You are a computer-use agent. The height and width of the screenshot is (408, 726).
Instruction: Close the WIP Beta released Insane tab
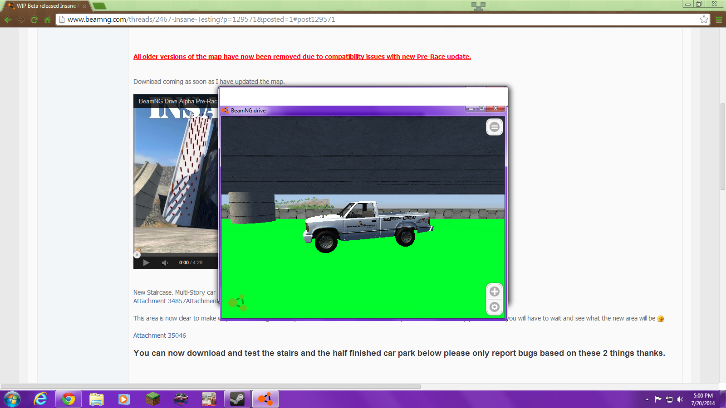(x=84, y=6)
